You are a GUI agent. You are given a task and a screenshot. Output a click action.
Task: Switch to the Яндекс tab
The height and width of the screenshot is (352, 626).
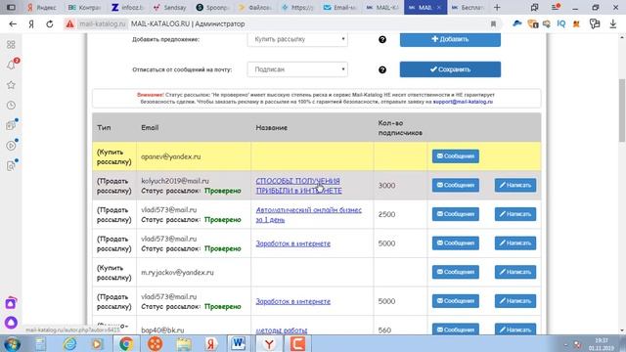[42, 7]
